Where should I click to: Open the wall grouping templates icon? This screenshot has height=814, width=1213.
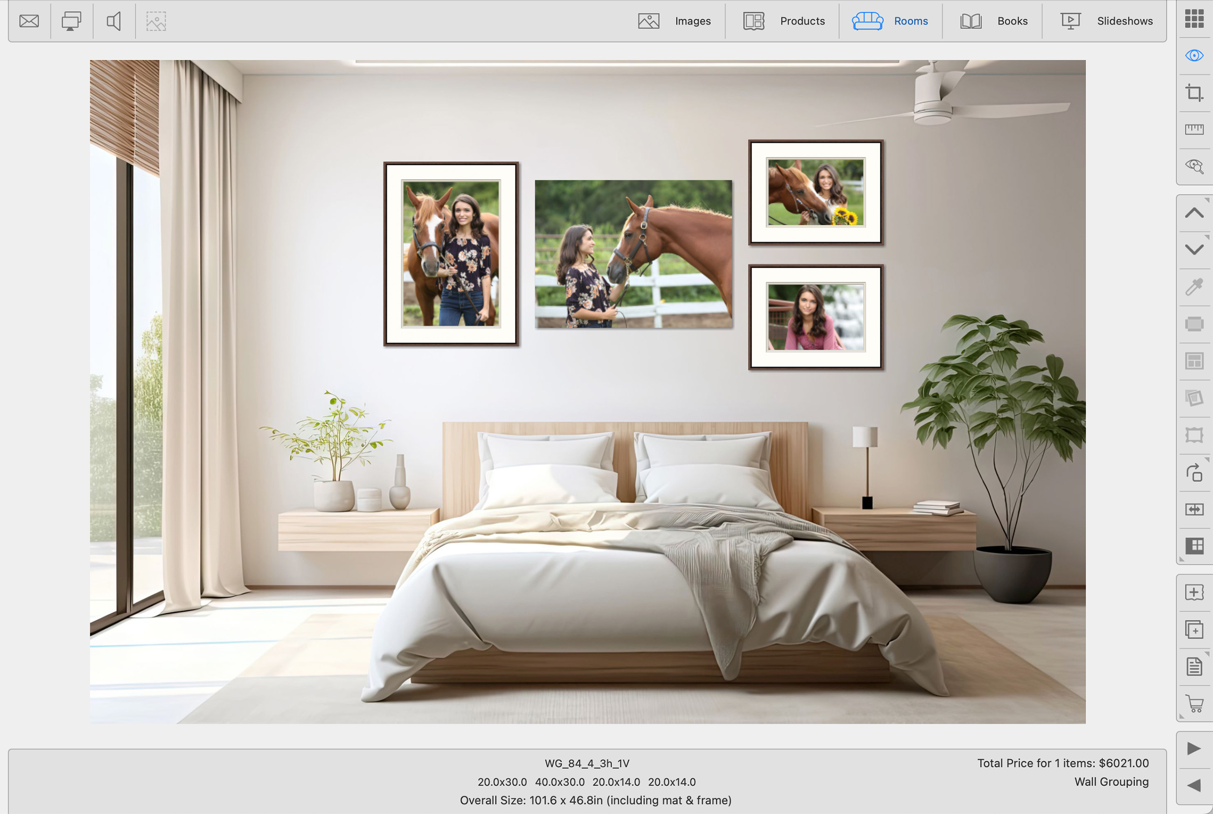tap(1194, 546)
